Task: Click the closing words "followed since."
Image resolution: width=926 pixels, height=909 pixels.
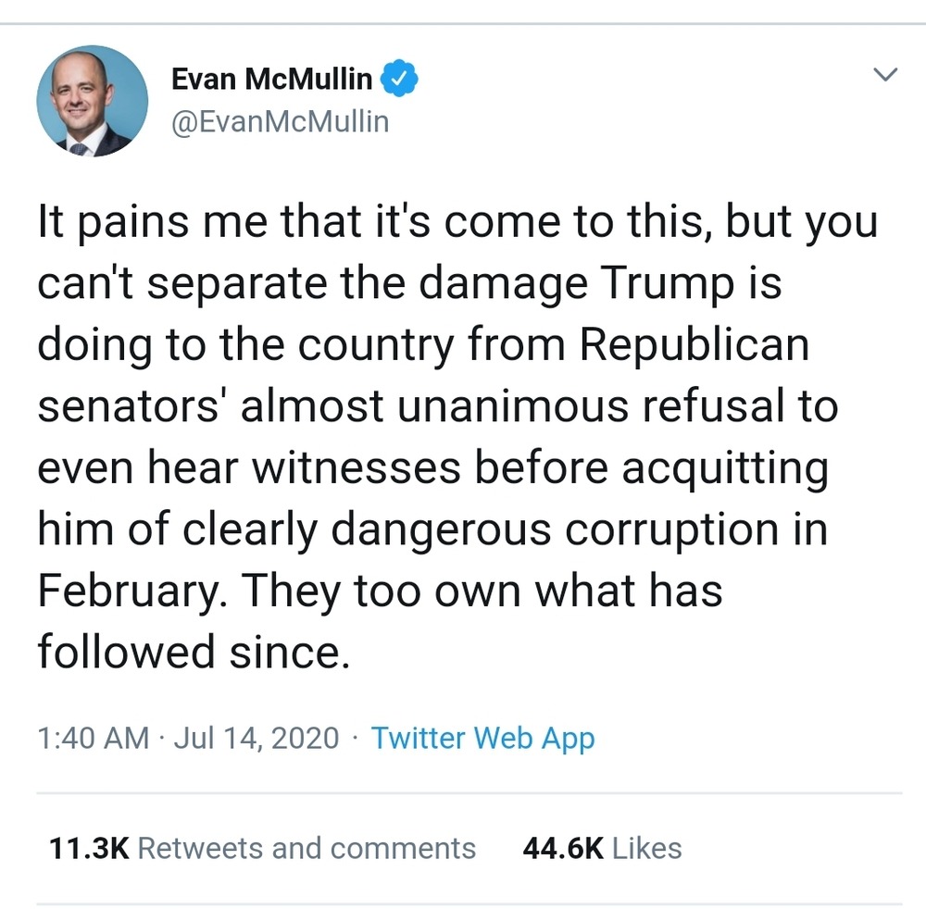Action: click(x=194, y=653)
